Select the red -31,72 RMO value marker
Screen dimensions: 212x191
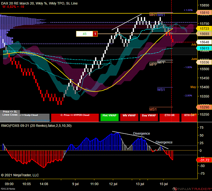pos(205,160)
